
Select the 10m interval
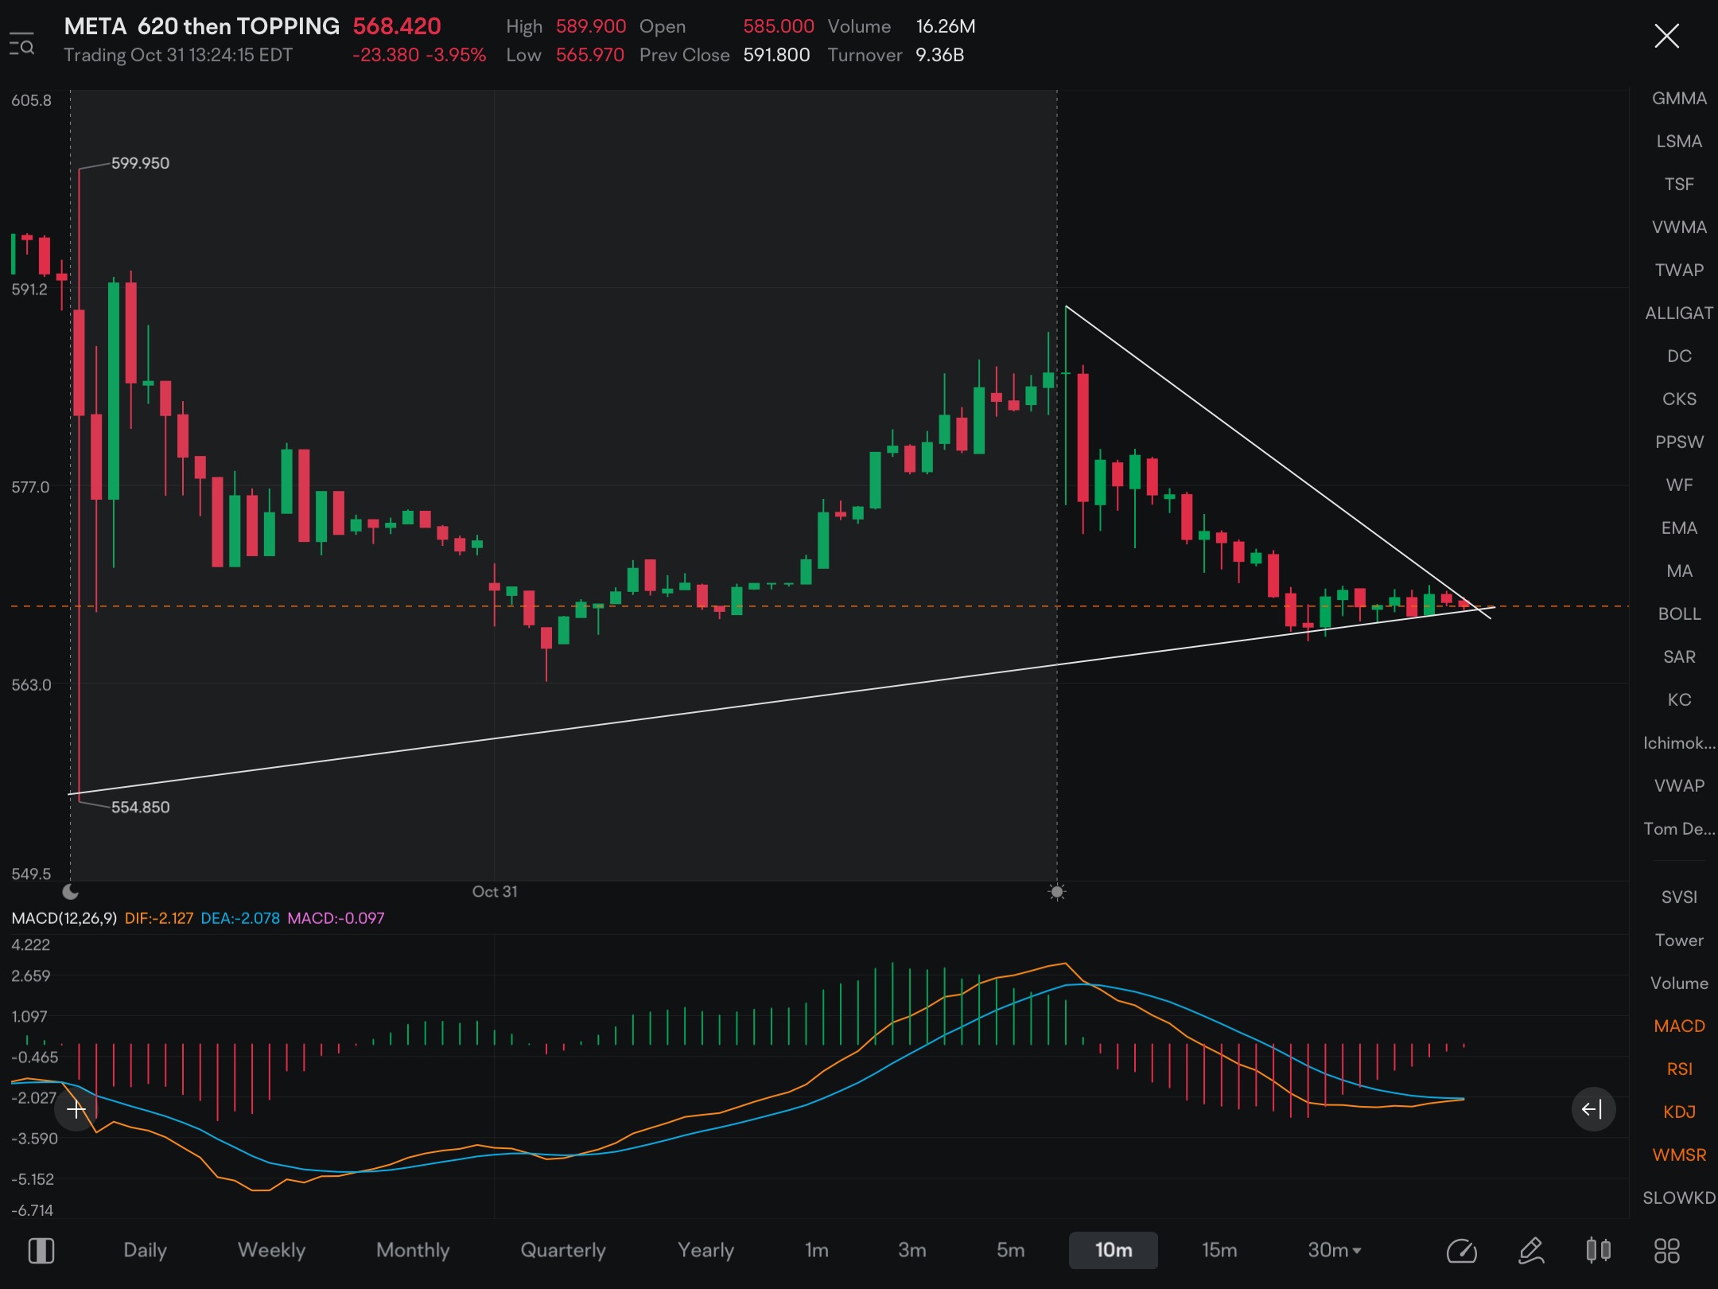[x=1114, y=1251]
